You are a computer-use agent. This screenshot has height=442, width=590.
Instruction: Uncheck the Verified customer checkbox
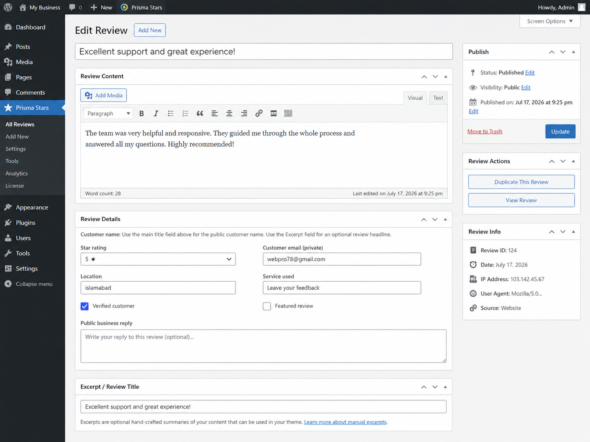(x=85, y=306)
